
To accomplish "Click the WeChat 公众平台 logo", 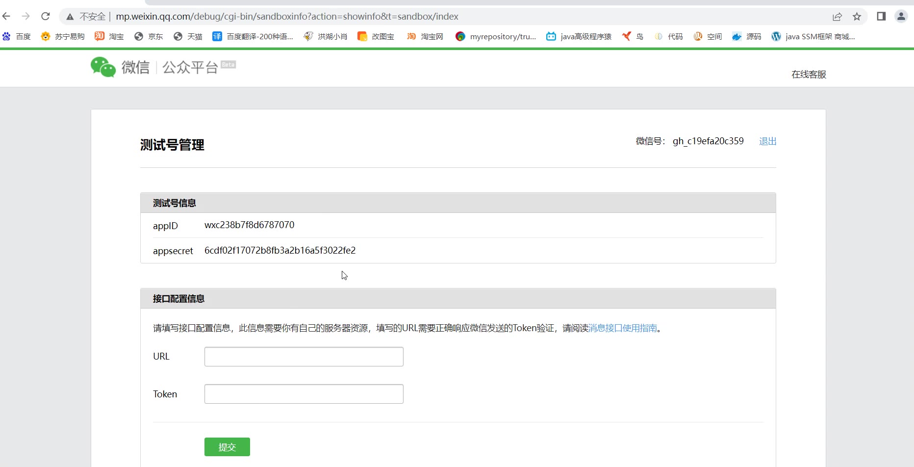I will 163,67.
